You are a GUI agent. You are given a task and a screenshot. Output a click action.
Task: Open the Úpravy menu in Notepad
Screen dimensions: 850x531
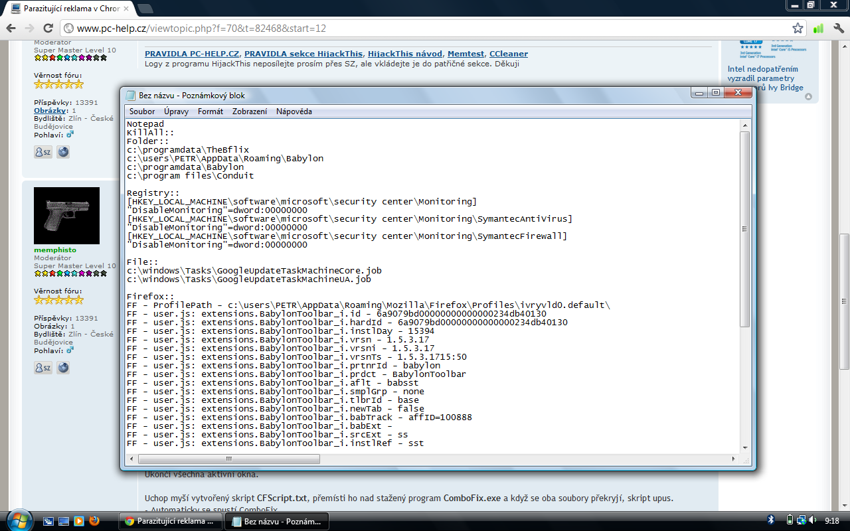point(177,112)
